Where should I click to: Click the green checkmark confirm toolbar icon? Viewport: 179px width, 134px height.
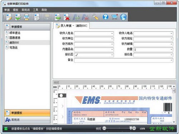click(18, 17)
